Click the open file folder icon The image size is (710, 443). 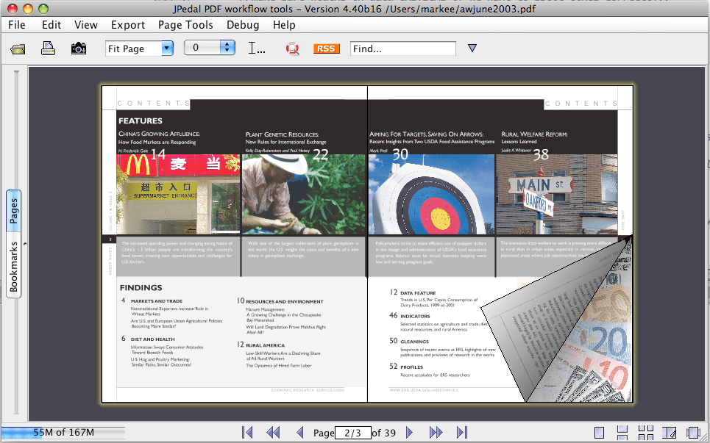19,49
